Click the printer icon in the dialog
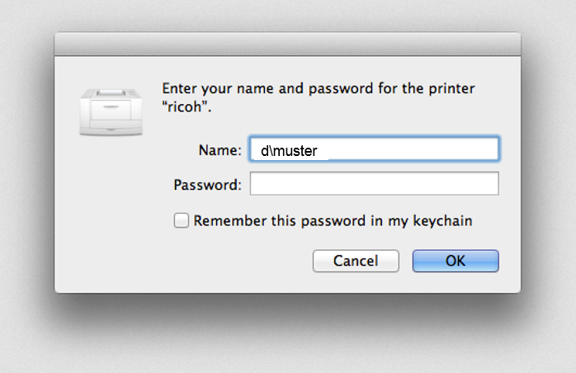Viewport: 576px width, 373px height. click(x=111, y=111)
